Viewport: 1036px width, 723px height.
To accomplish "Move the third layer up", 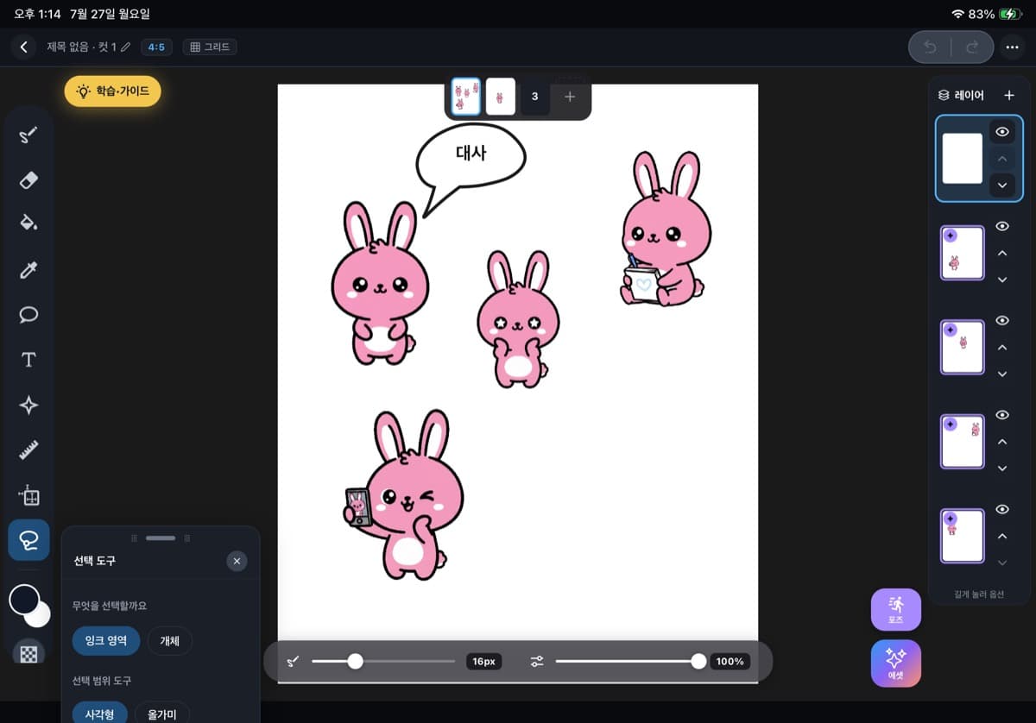I will tap(1002, 348).
